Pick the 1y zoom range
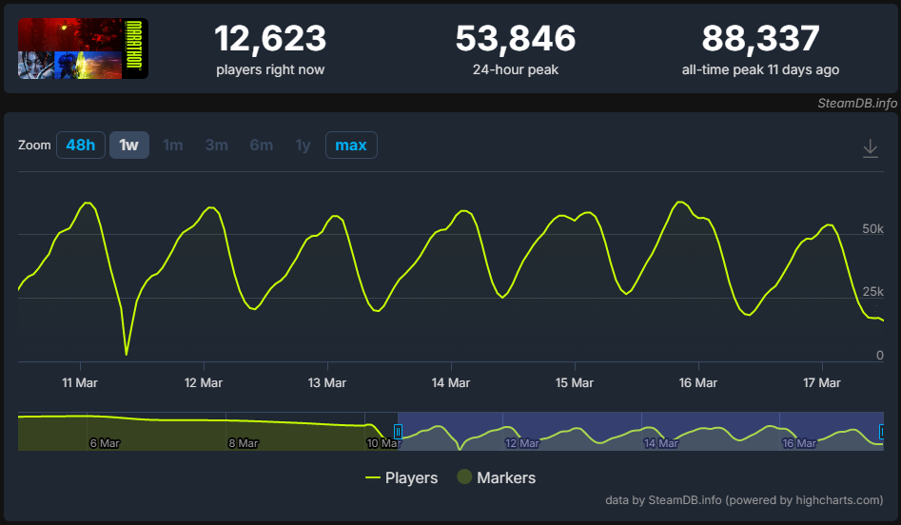 point(303,145)
